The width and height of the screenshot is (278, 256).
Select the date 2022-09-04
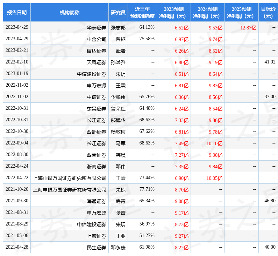coord(17,143)
